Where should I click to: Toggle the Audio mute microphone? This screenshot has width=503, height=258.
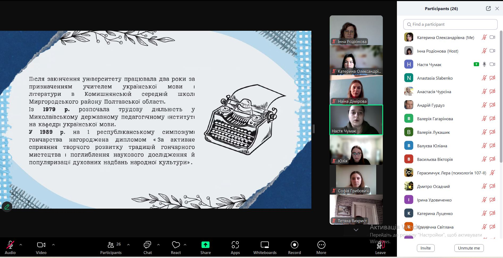click(10, 245)
